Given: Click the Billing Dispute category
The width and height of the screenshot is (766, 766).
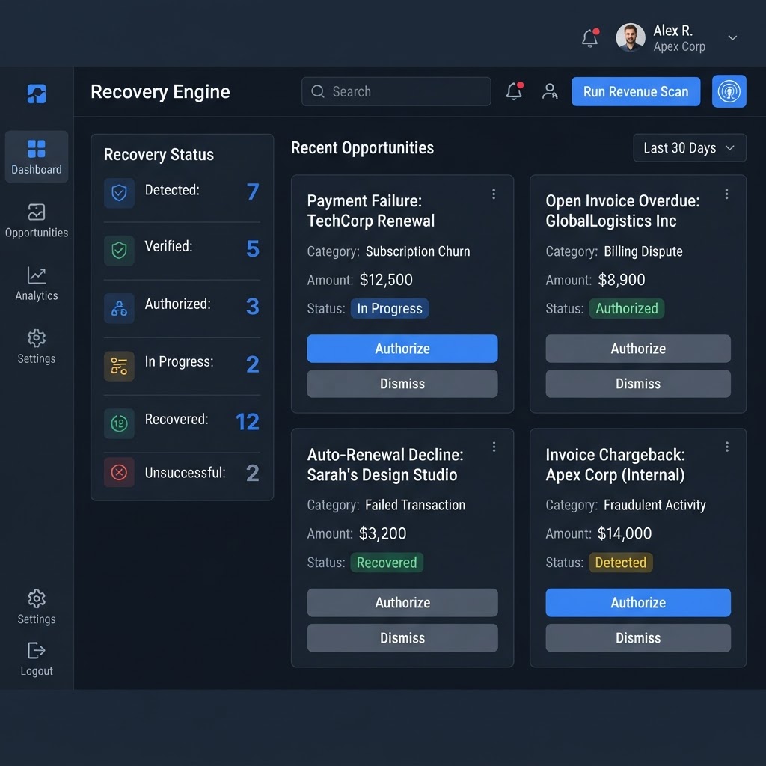Looking at the screenshot, I should tap(643, 251).
